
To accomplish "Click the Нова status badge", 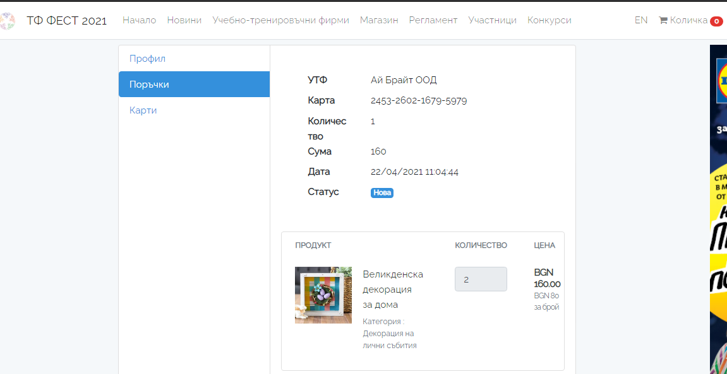I will (x=382, y=193).
